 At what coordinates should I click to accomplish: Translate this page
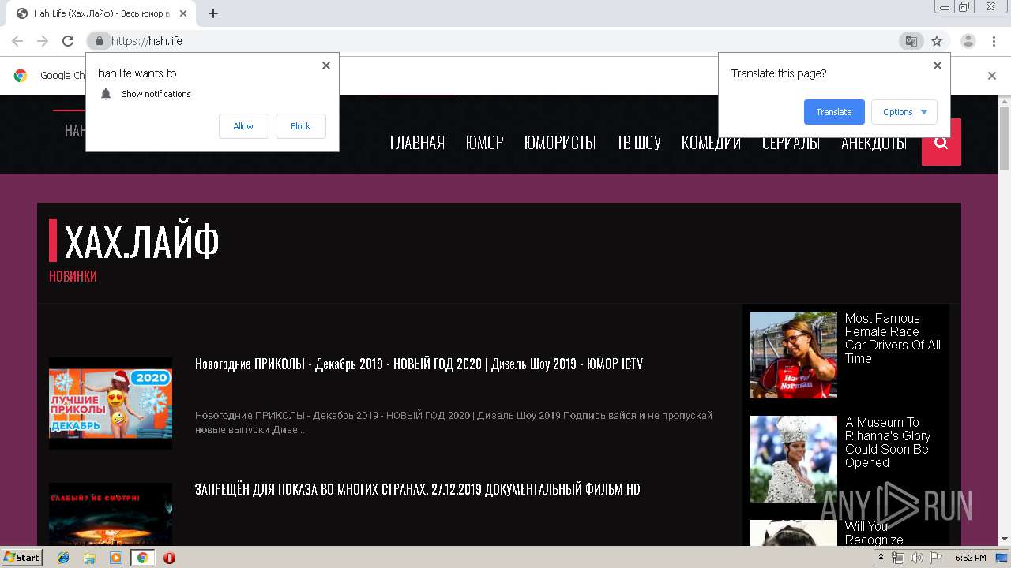point(834,112)
